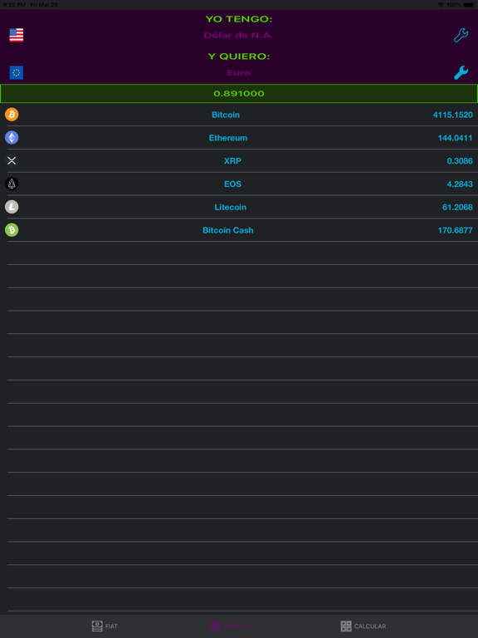Screen dimensions: 478x638
Task: Select the 'Dólar de N.A.' currency label
Action: pos(239,36)
